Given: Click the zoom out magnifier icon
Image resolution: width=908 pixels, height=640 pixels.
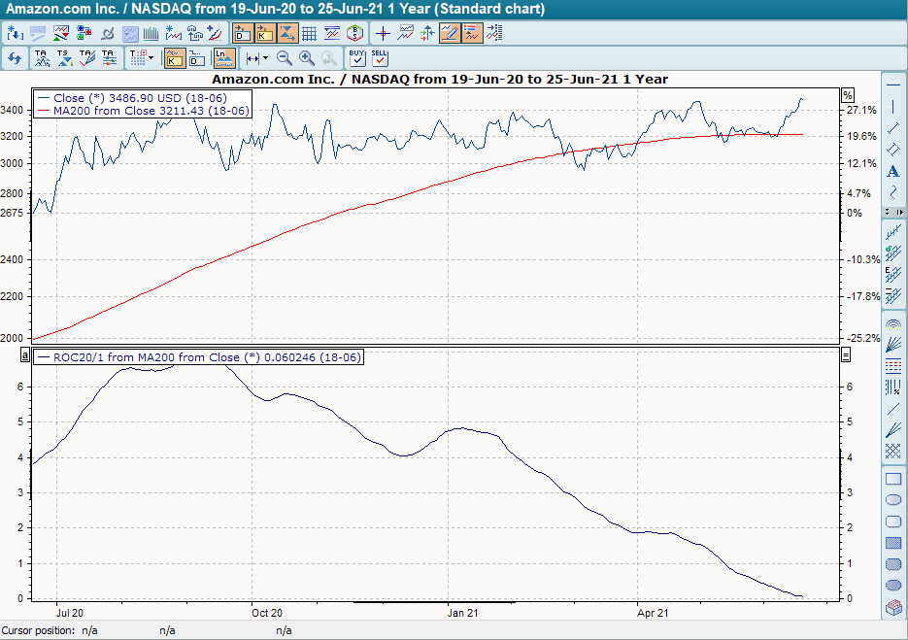Looking at the screenshot, I should pyautogui.click(x=284, y=58).
